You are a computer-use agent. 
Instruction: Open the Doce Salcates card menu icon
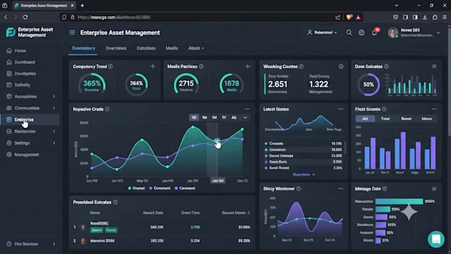point(434,66)
